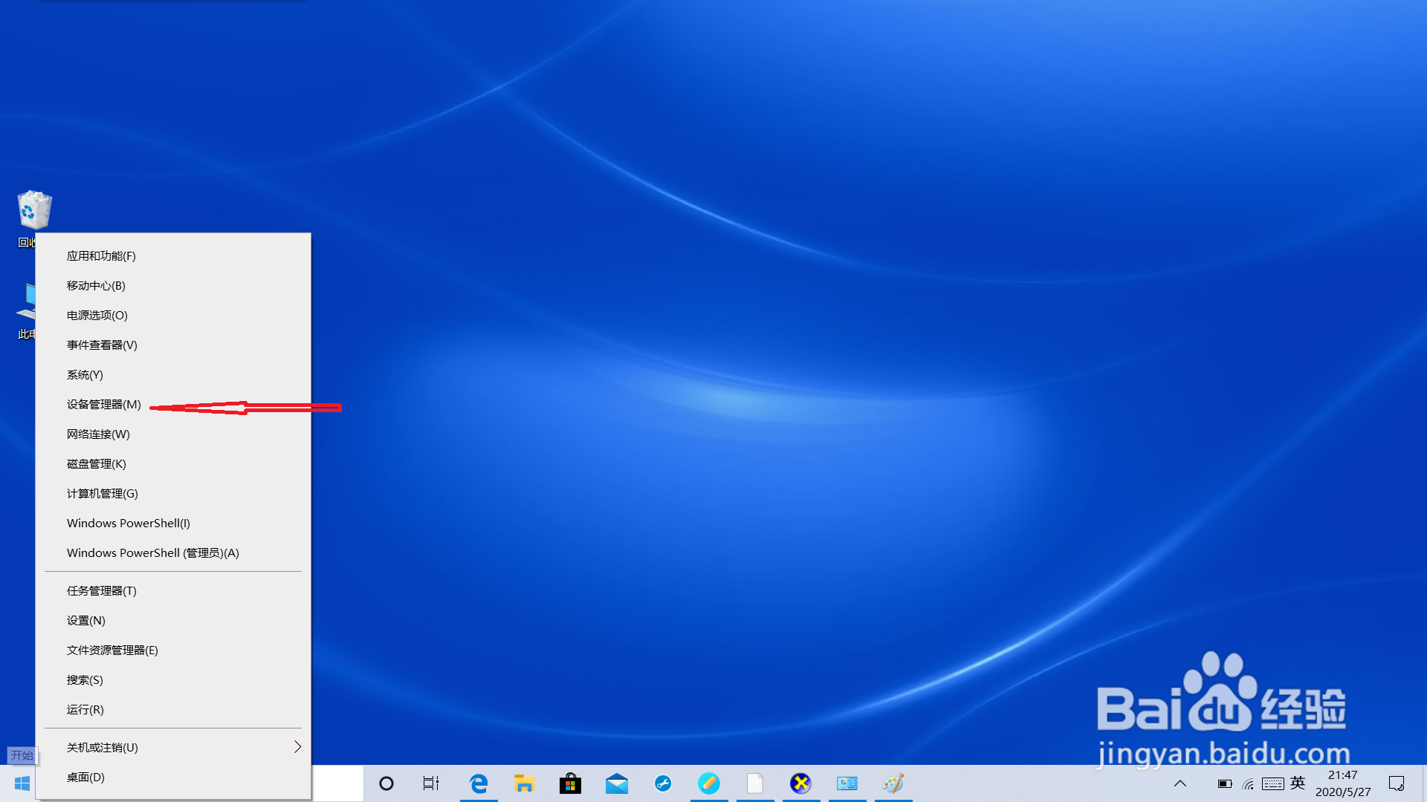Viewport: 1427px width, 802px height.
Task: Launch 计算机管理(G)
Action: 173,494
